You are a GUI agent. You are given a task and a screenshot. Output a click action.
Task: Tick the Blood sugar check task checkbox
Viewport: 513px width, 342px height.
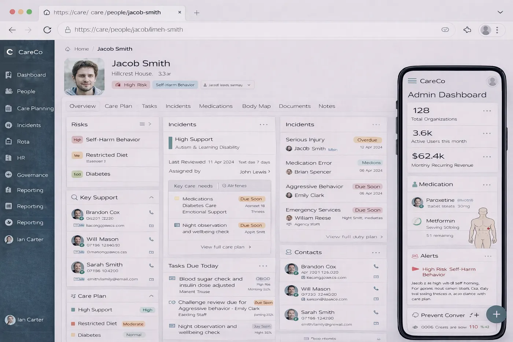172,279
